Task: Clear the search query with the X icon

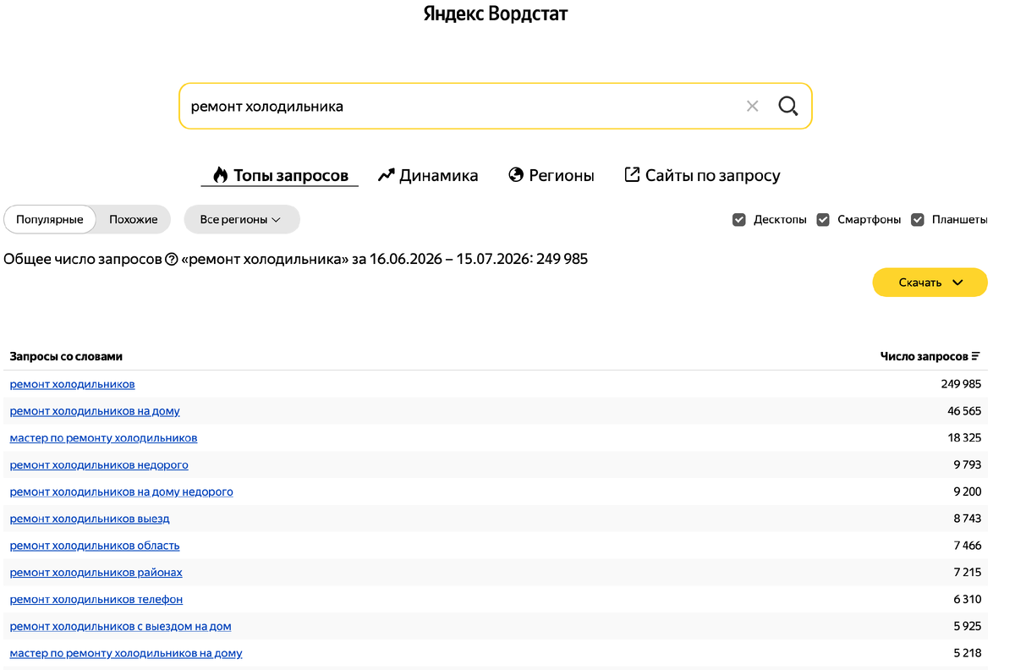Action: point(752,106)
